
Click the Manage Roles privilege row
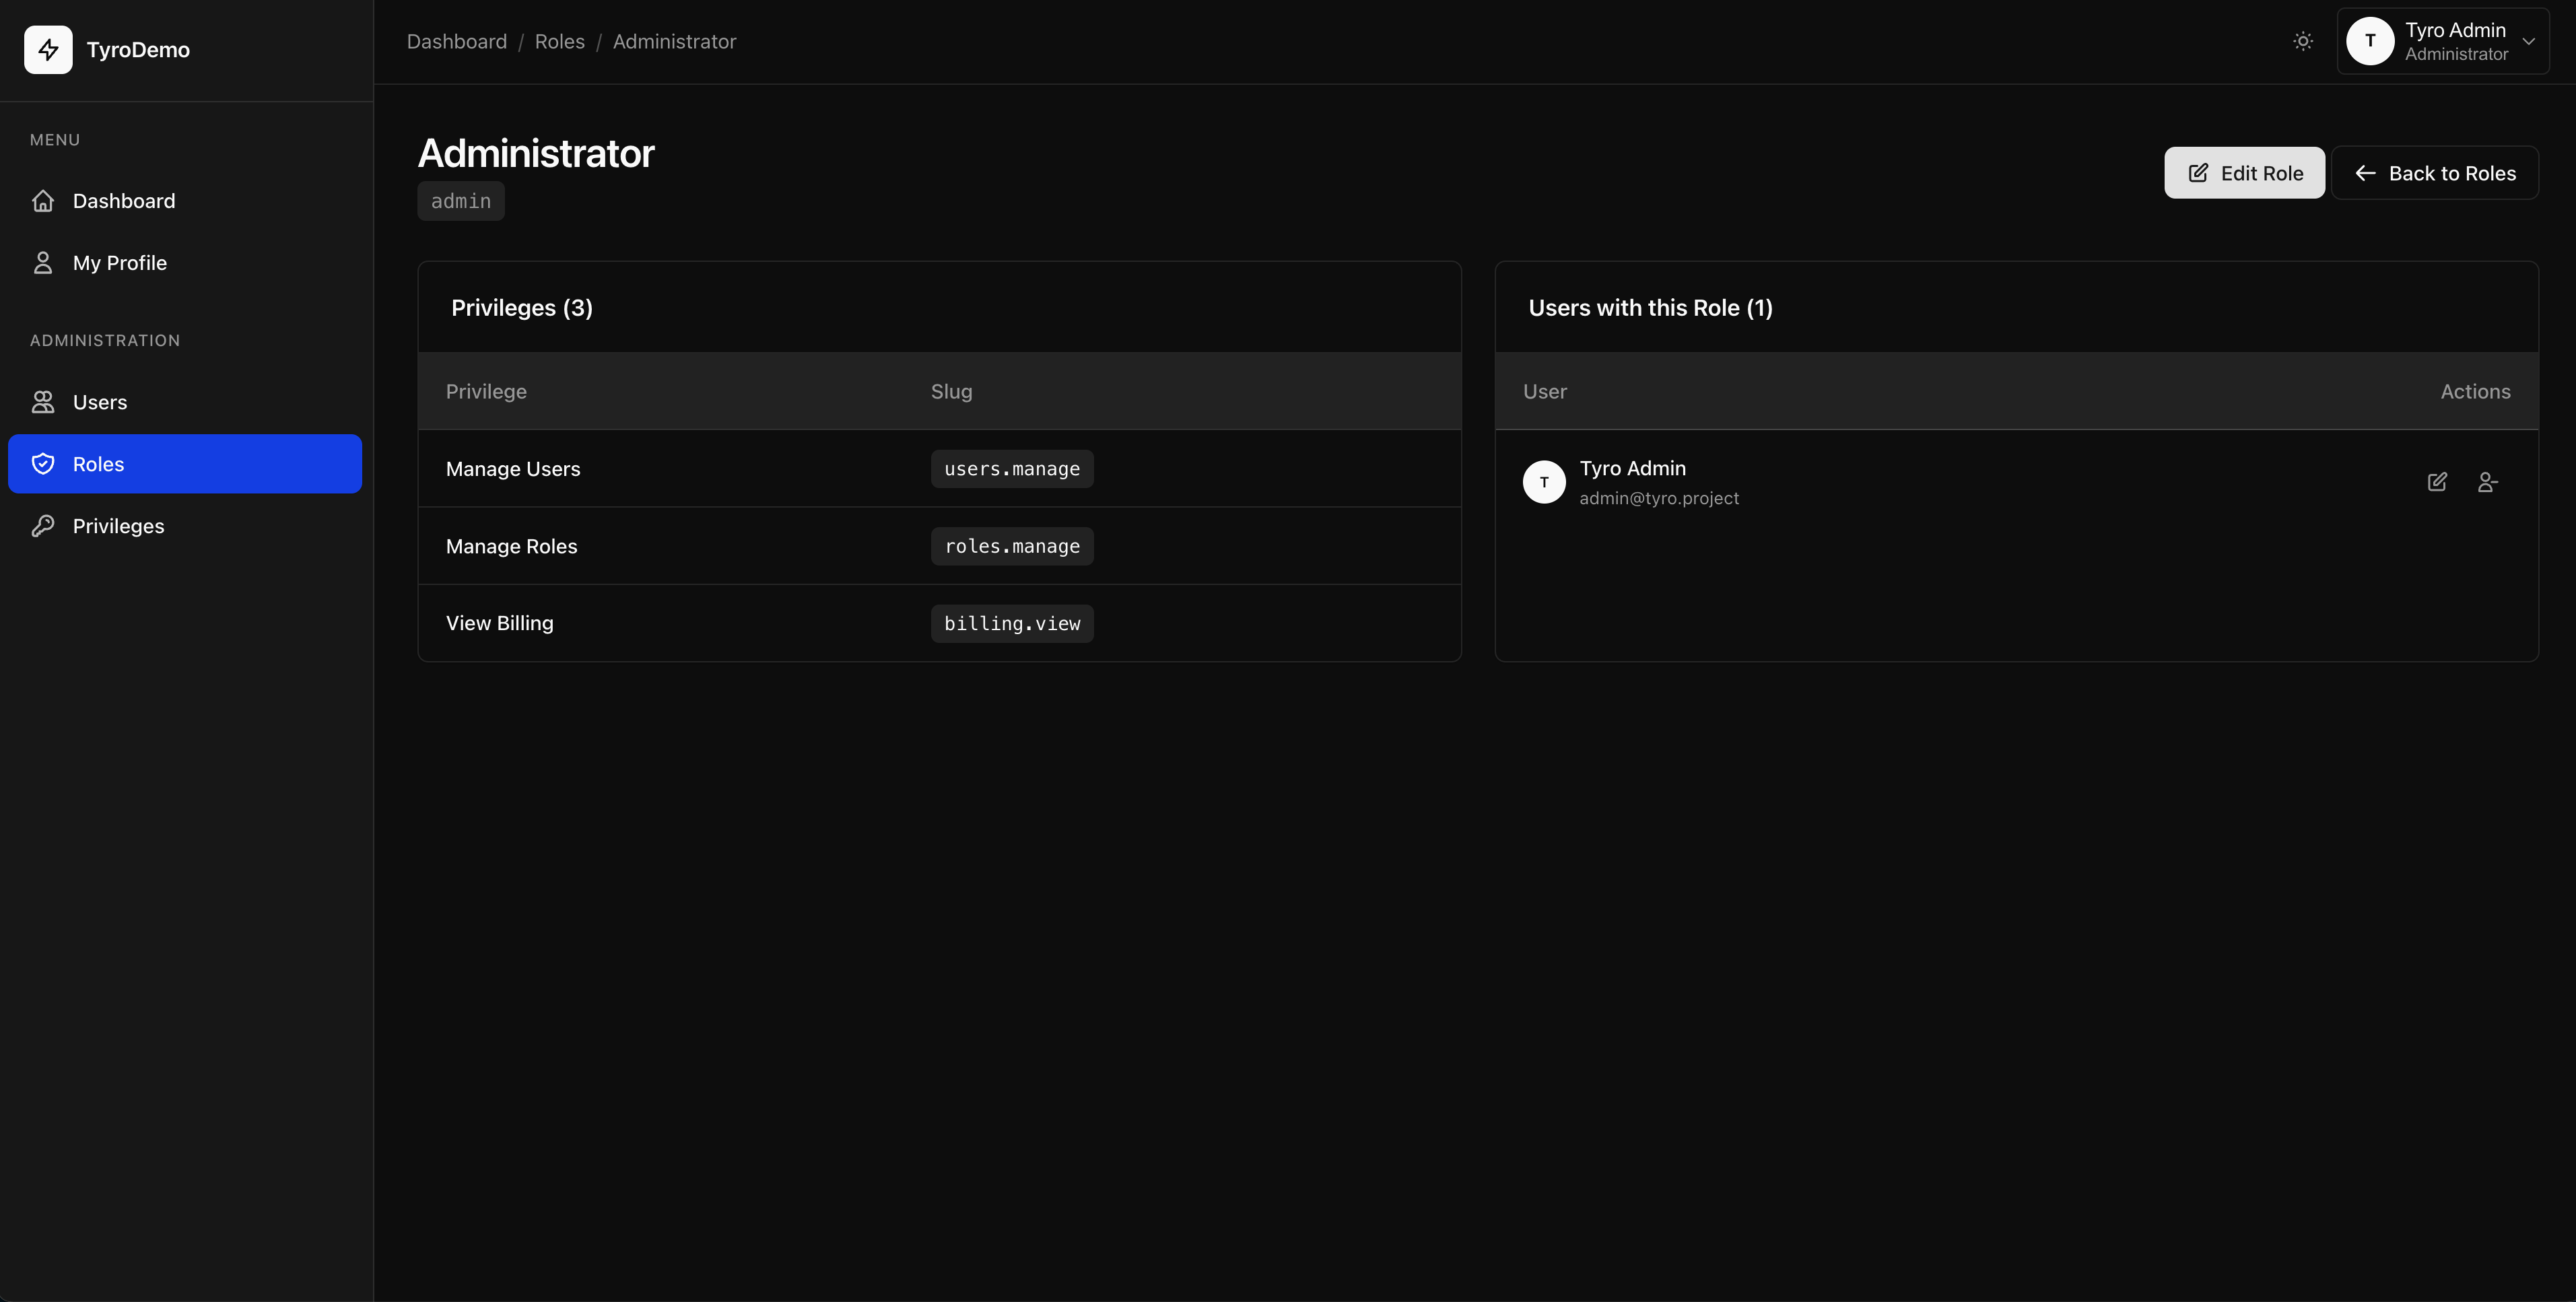click(511, 546)
